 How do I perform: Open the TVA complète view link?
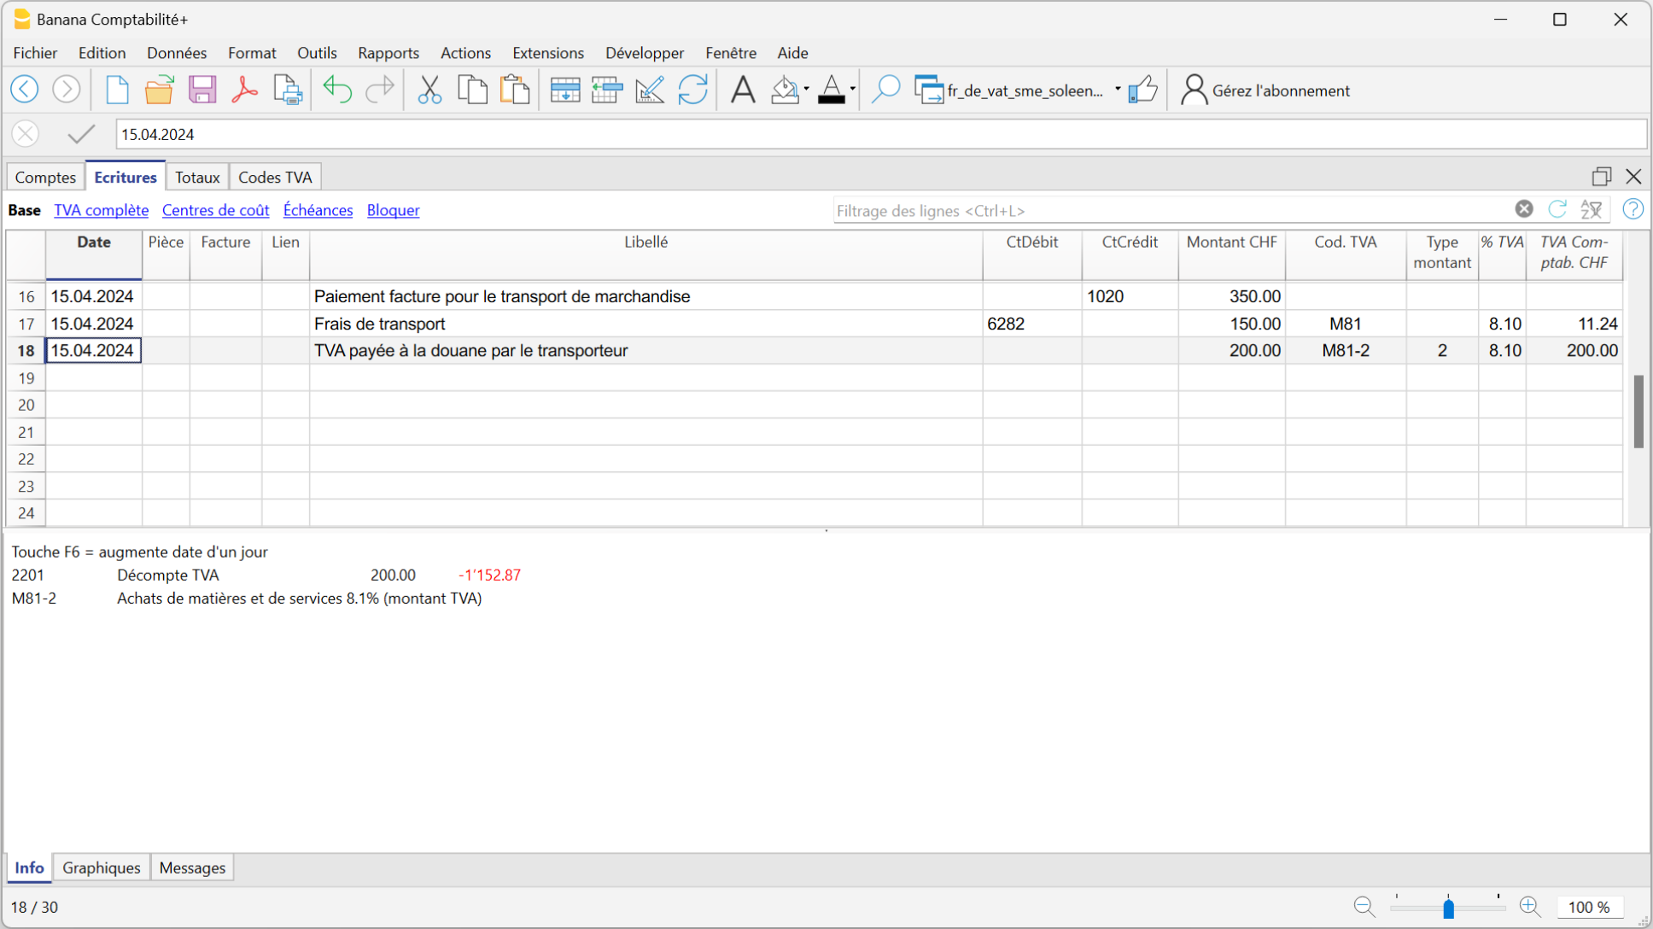pos(101,210)
